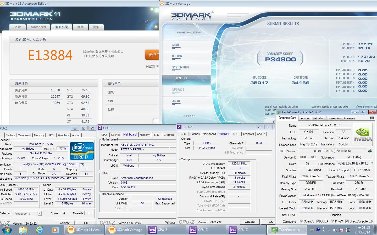Click the BIOS Version field in GPU-Z
377x235 pixels.
coord(332,151)
